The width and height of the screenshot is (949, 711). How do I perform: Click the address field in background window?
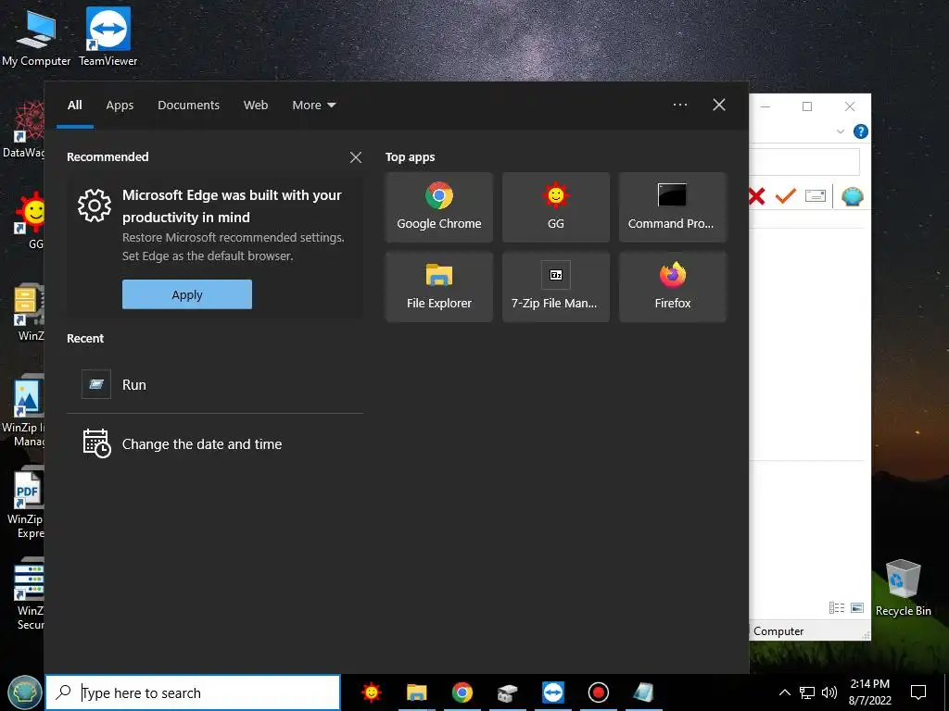(804, 162)
